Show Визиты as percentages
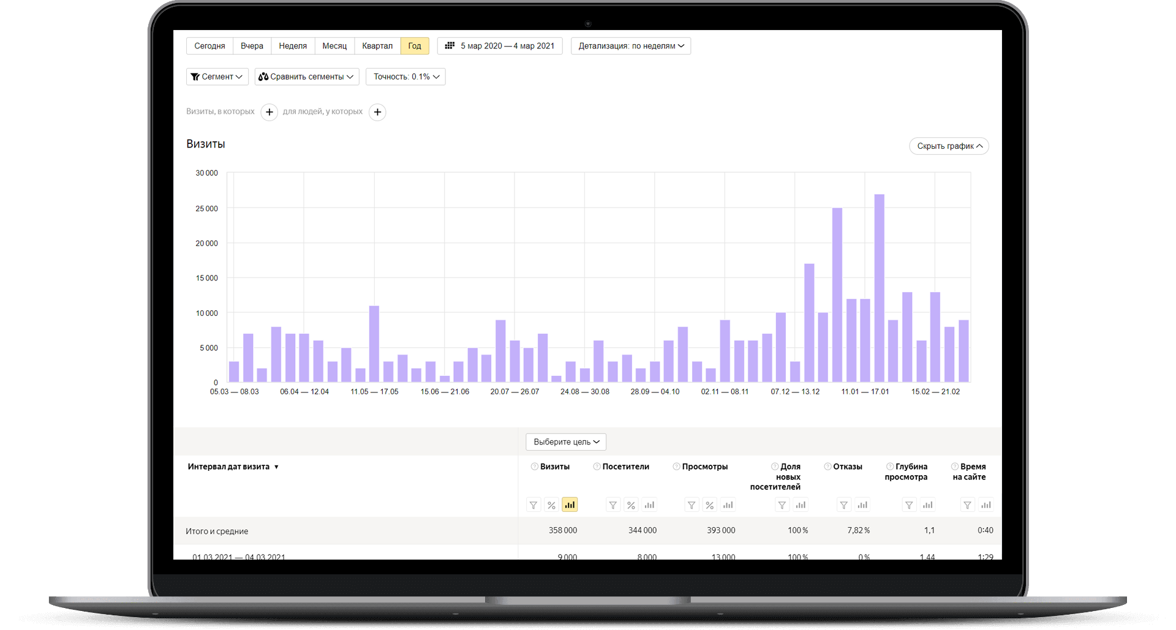The image size is (1176, 630). (551, 505)
